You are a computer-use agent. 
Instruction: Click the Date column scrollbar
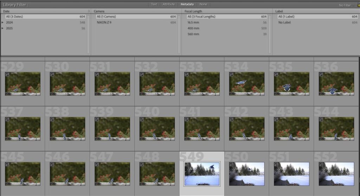(x=88, y=34)
